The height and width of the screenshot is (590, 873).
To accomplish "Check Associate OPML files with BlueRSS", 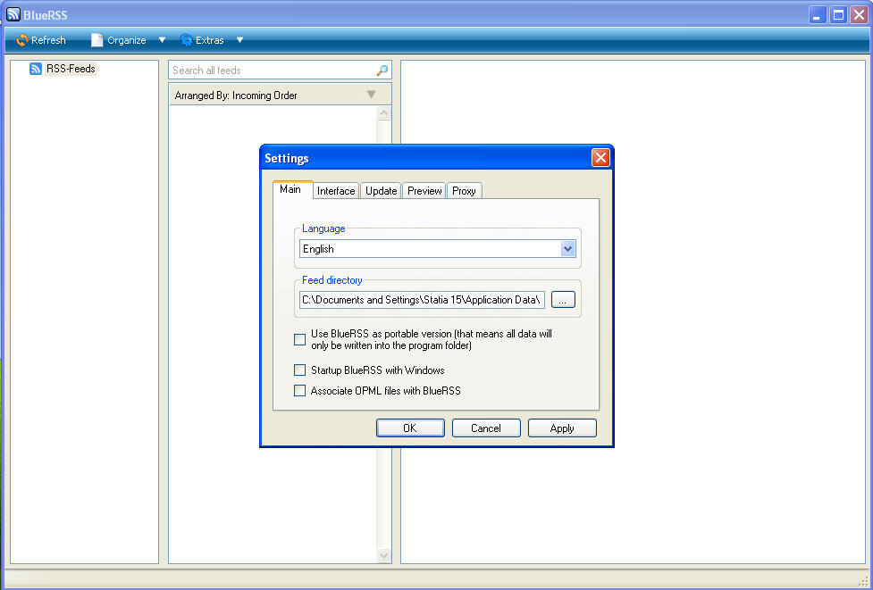I will pos(299,390).
